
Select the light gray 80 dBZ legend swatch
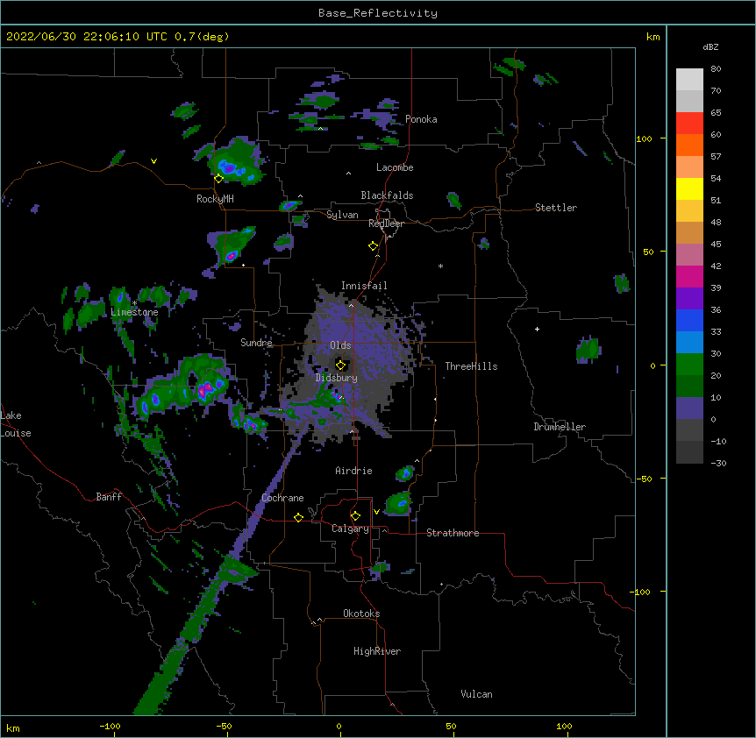click(689, 80)
